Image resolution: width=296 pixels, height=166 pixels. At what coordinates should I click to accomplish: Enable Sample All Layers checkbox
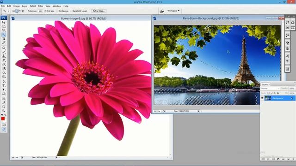(x=71, y=11)
